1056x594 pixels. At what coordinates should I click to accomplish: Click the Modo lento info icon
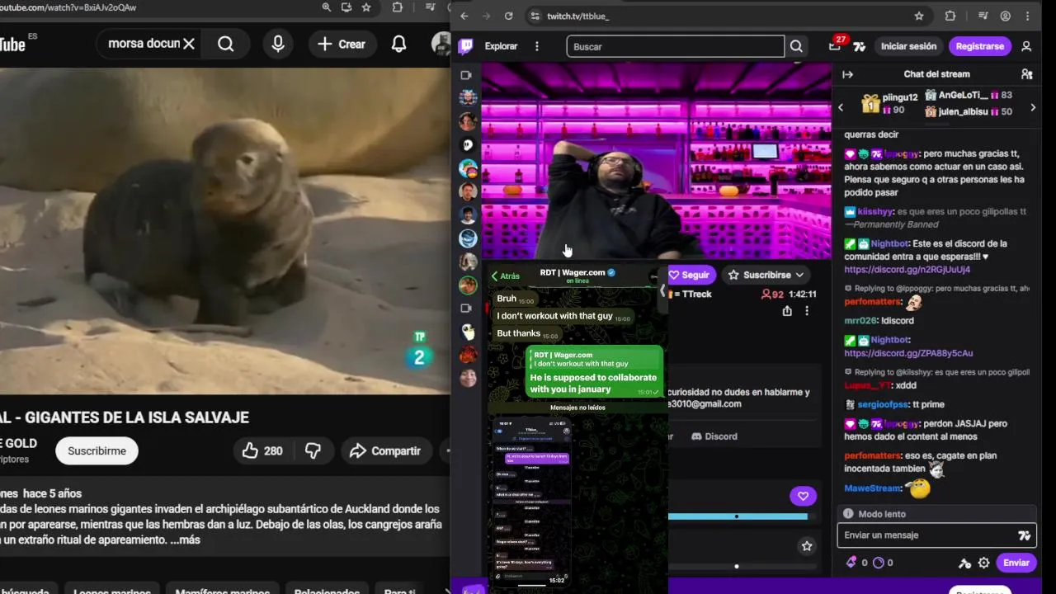click(847, 514)
